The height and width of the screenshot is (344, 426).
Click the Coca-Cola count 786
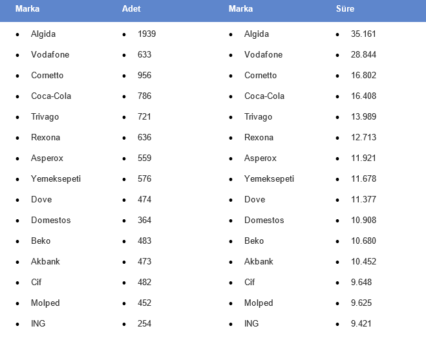pos(144,96)
